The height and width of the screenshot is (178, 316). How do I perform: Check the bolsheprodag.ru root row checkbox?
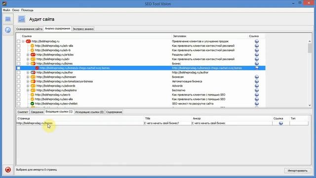click(x=19, y=42)
